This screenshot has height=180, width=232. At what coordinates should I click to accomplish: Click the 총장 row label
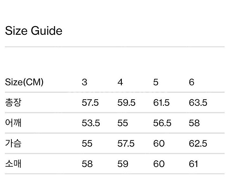click(x=13, y=103)
